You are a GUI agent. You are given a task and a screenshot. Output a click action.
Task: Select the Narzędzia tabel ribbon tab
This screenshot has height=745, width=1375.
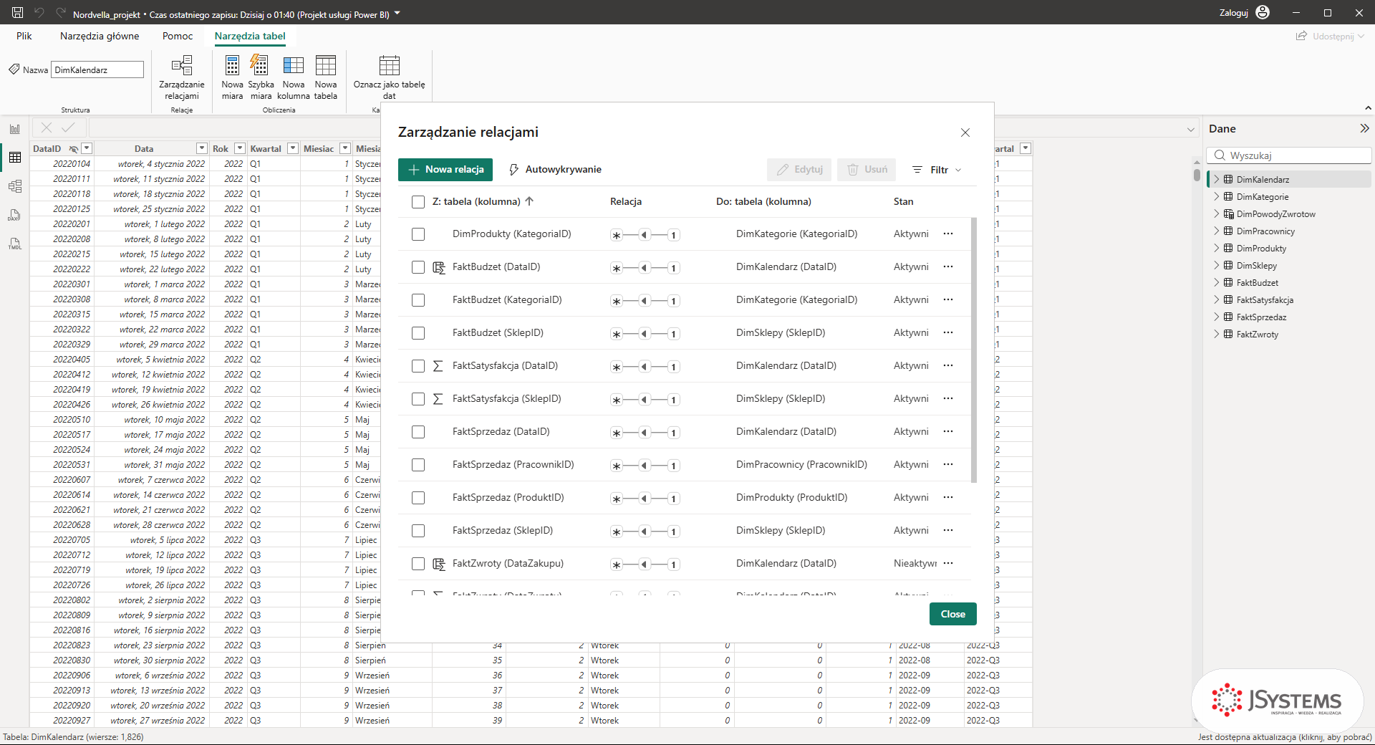250,36
